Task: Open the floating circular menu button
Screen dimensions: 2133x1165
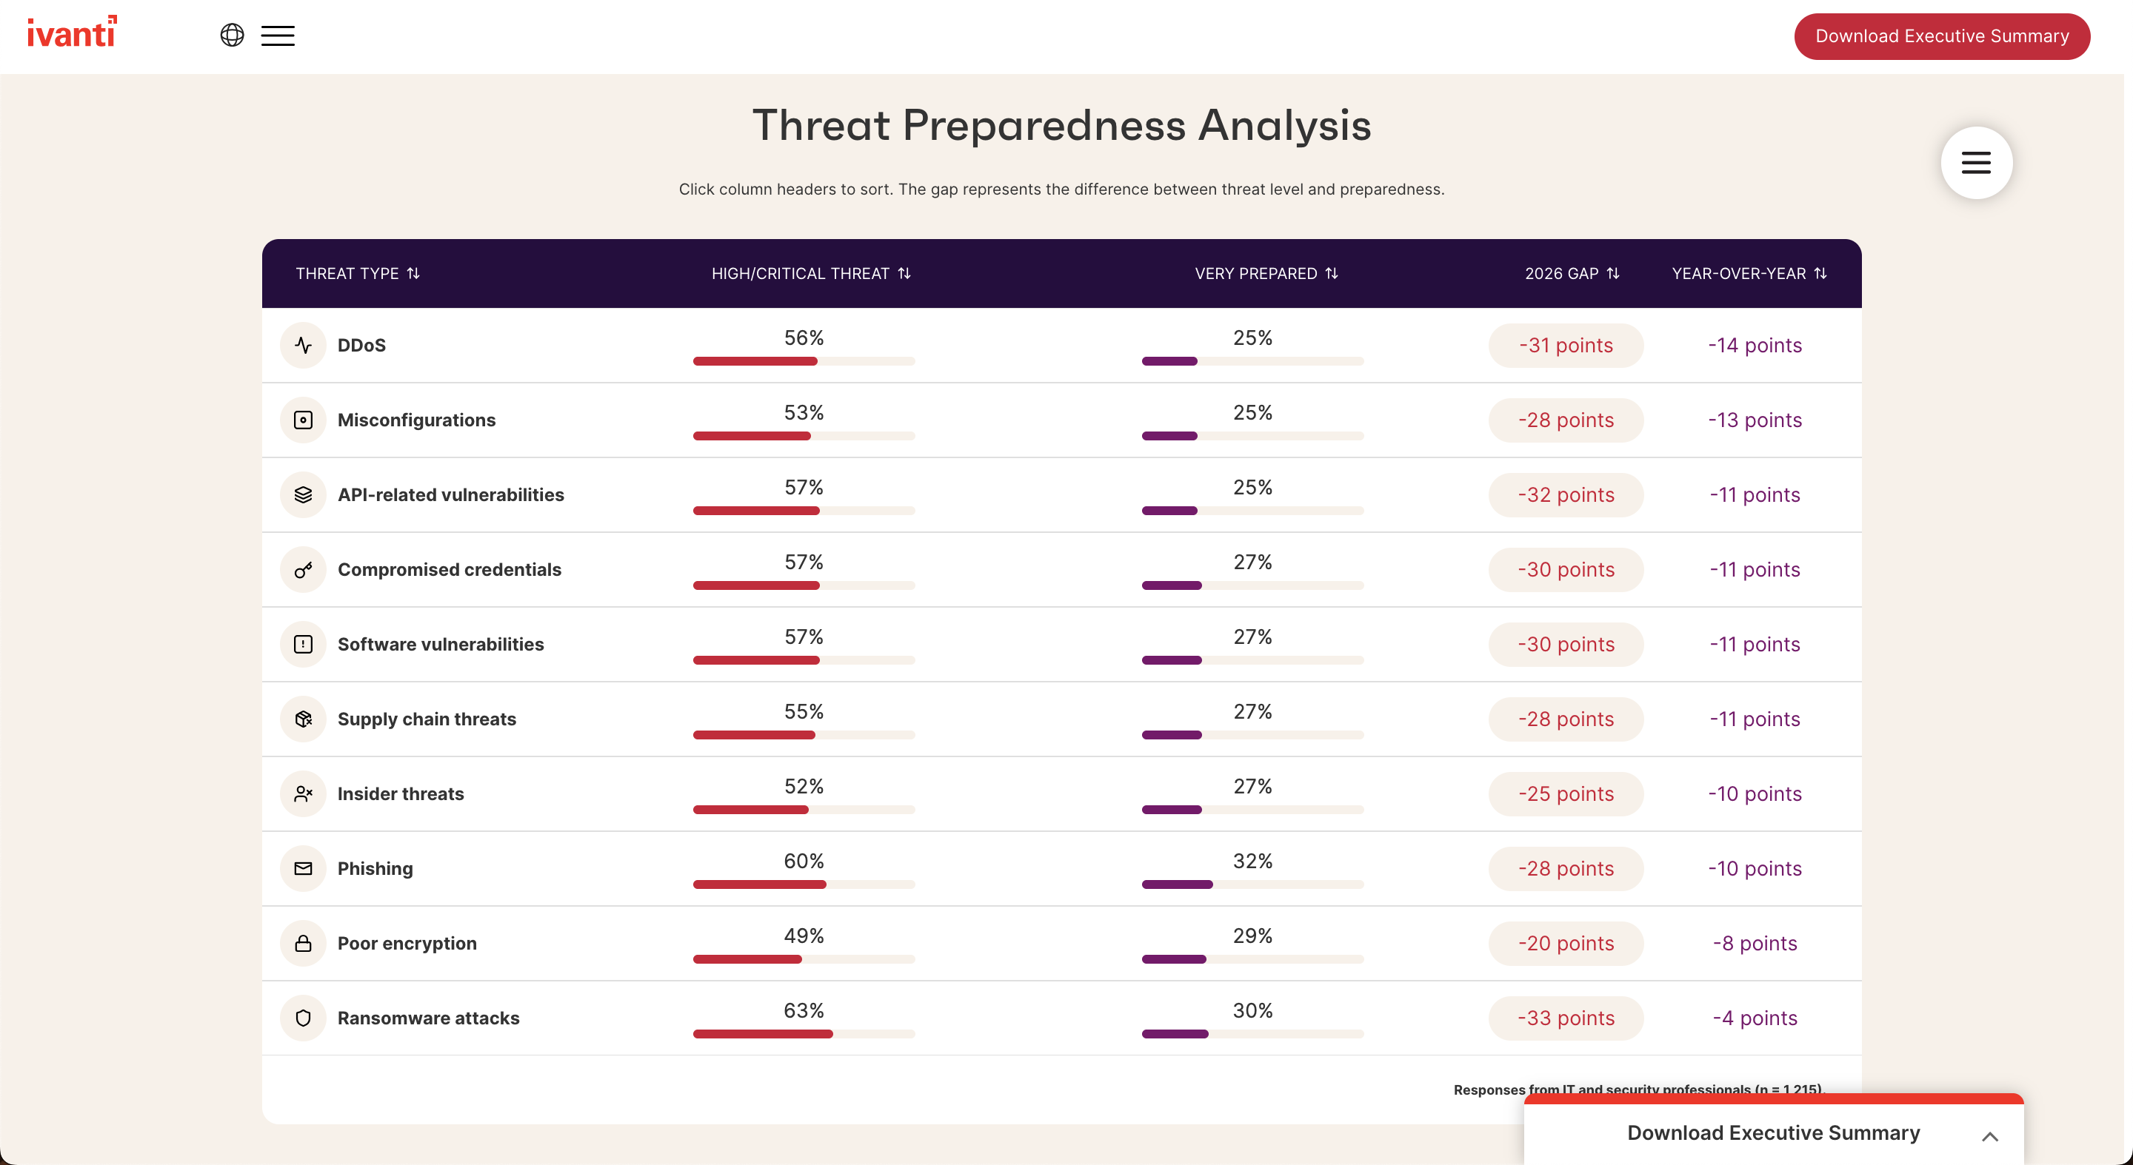Action: point(1977,162)
